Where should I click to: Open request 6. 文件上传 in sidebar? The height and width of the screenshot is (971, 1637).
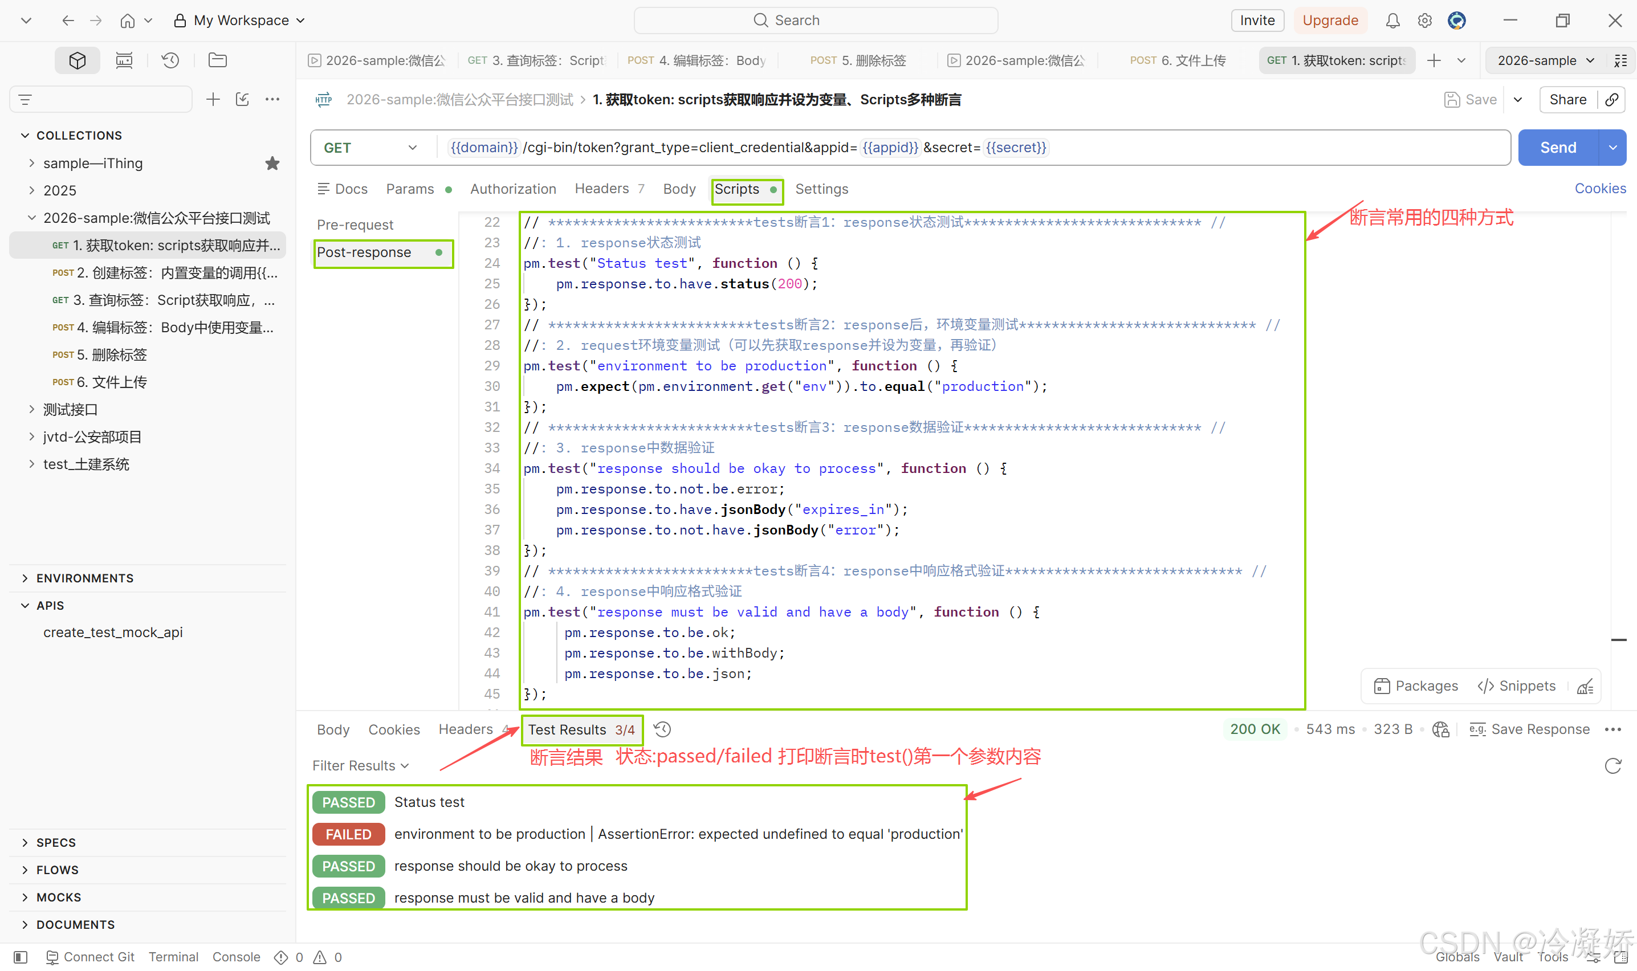click(148, 381)
